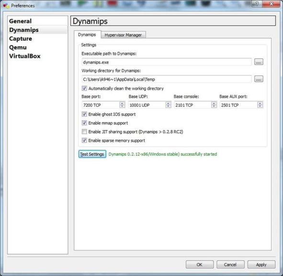Select VirtualBox in the sidebar
This screenshot has height=276, width=283.
[x=25, y=56]
